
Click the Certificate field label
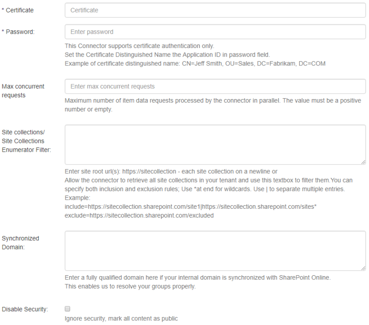(18, 10)
